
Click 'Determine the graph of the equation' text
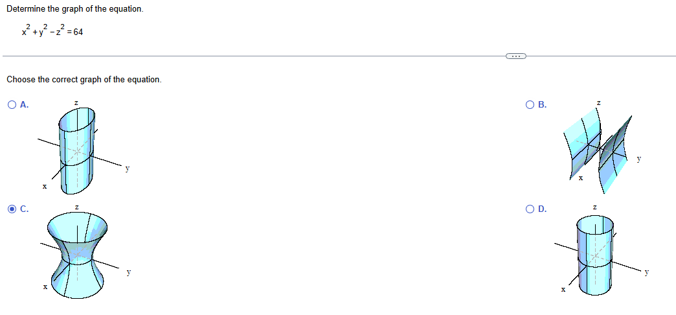[x=74, y=9]
